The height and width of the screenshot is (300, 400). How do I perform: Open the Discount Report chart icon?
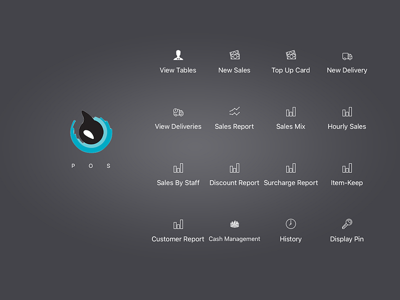pyautogui.click(x=234, y=168)
